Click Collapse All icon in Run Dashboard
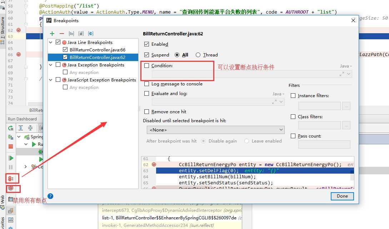Image resolution: width=389 pixels, height=229 pixels. click(30, 128)
